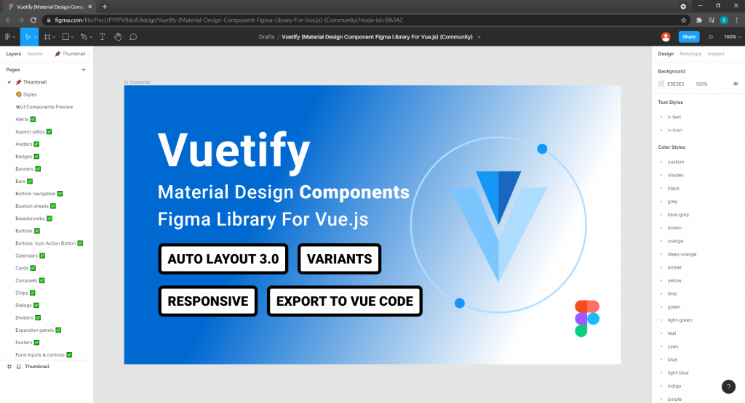Select the Move tool
The width and height of the screenshot is (745, 403).
pyautogui.click(x=28, y=36)
